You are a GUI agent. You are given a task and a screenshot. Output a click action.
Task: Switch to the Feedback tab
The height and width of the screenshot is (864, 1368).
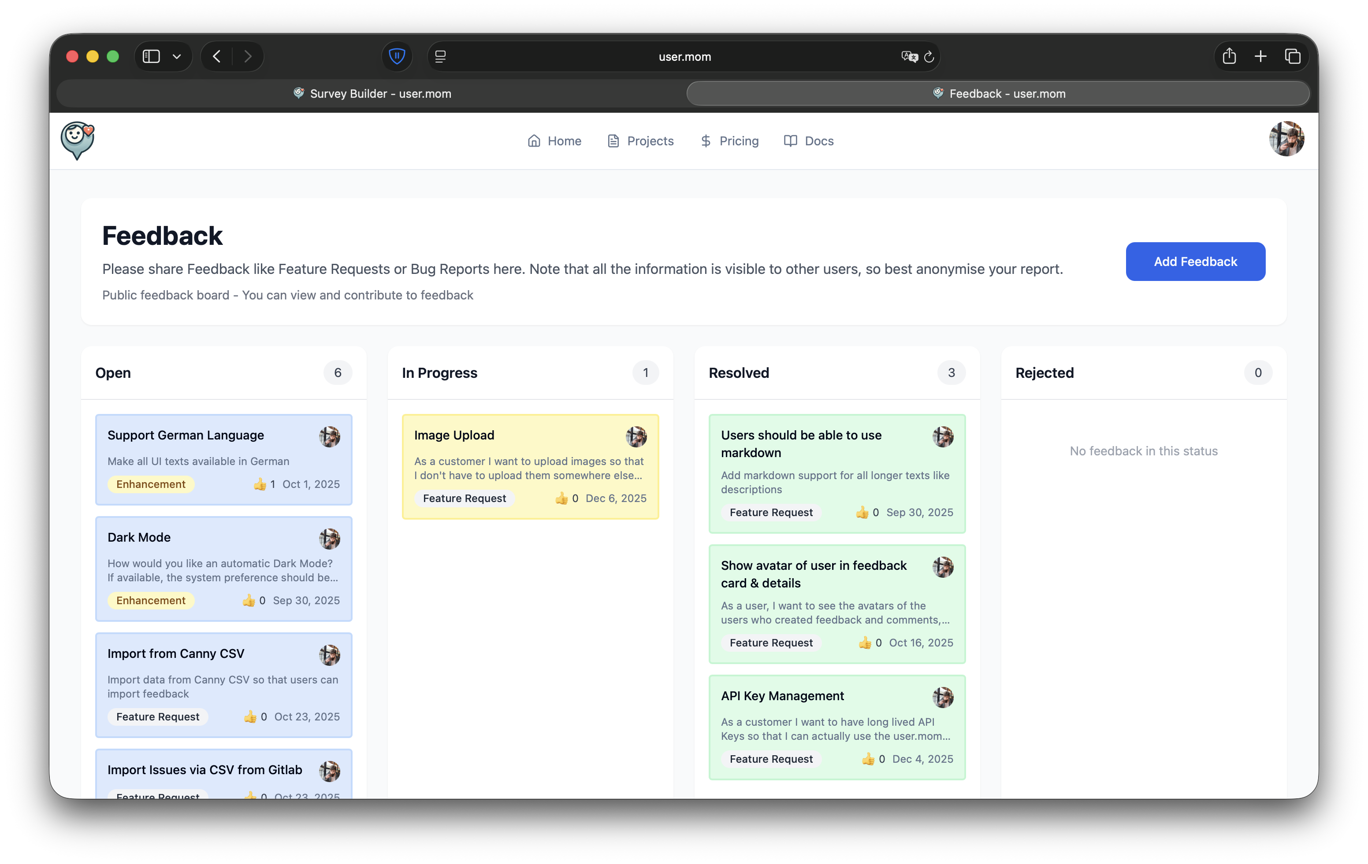(x=999, y=94)
